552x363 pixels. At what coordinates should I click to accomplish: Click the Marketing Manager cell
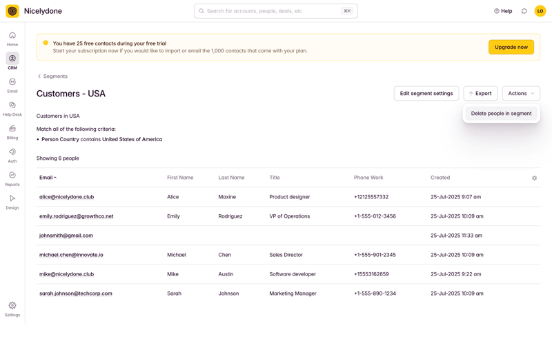(293, 293)
